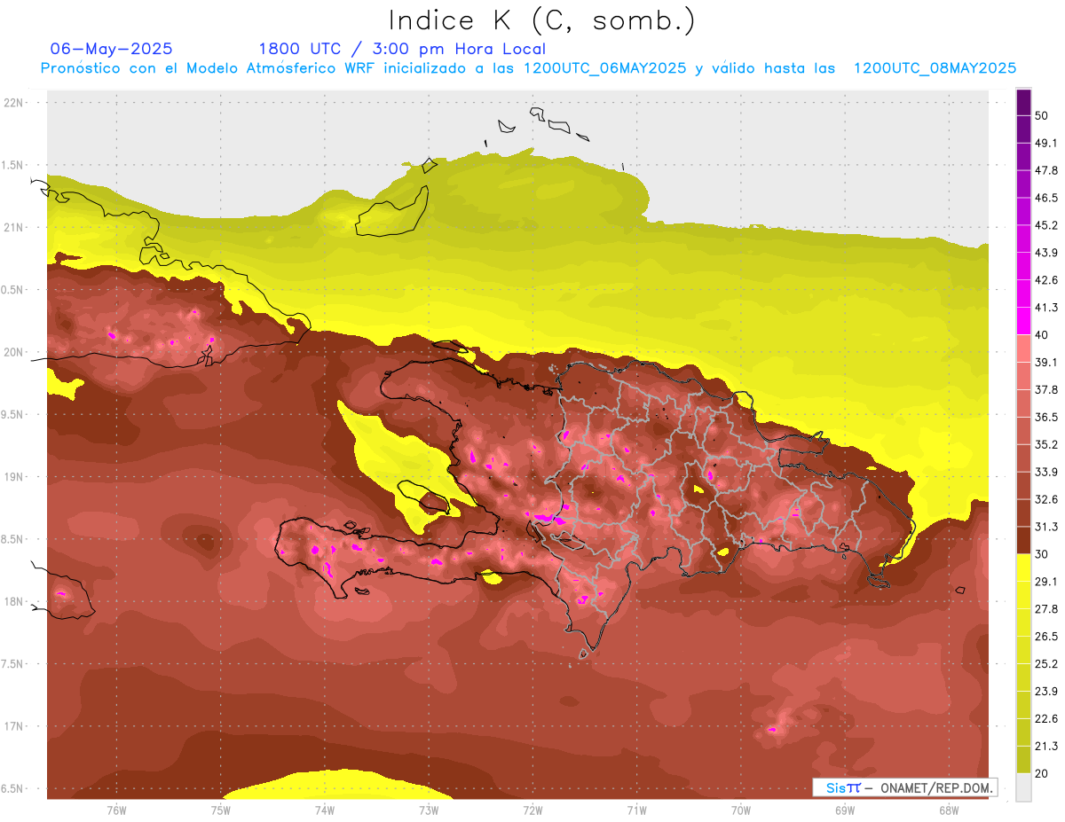This screenshot has width=1065, height=822.
Task: Pick the "25.2" value on color scale
Action: coord(1046,664)
